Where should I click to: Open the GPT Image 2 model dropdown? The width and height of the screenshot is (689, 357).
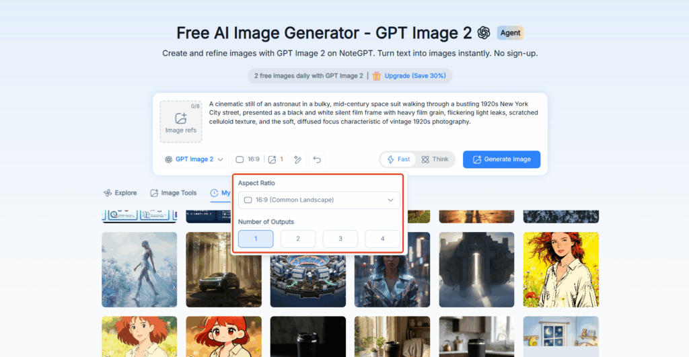pos(194,159)
